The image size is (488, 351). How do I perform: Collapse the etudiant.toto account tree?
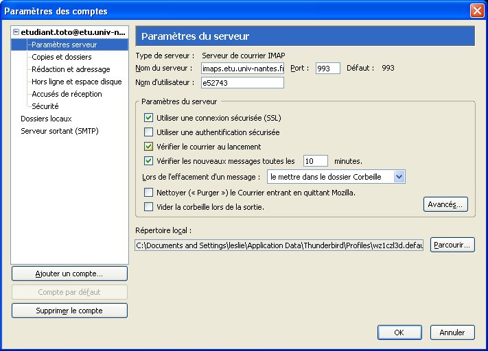click(x=16, y=32)
